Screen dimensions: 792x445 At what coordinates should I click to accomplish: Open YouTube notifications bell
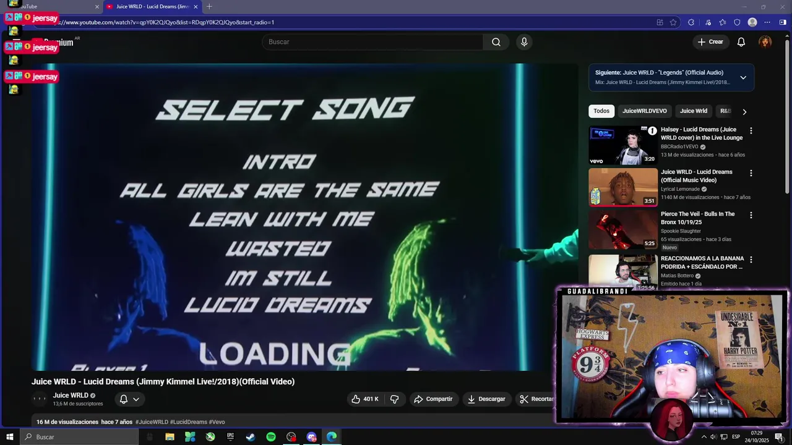[x=741, y=42]
